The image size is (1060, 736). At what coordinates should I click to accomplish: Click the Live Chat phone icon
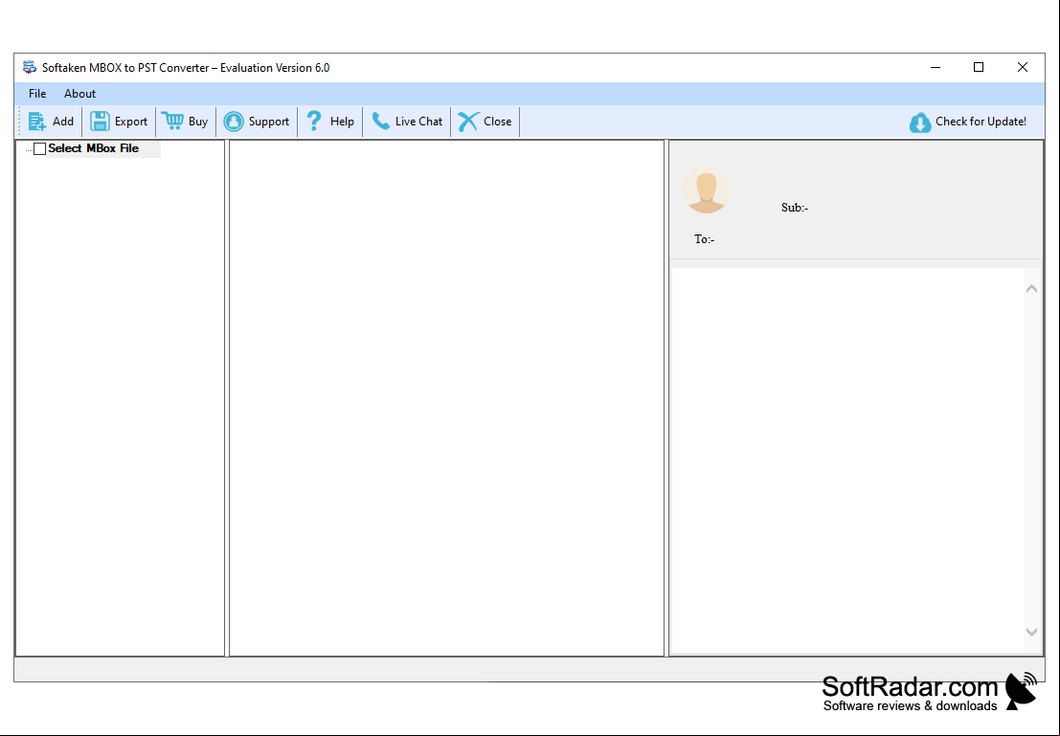(x=381, y=121)
